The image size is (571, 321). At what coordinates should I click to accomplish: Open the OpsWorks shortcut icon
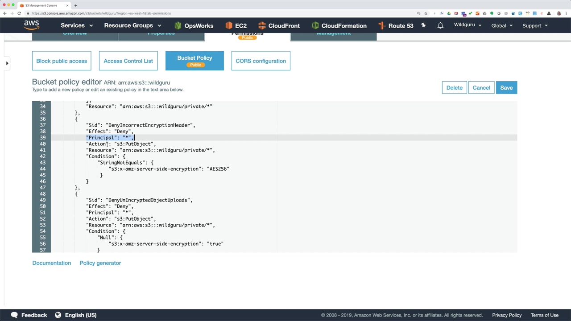[x=178, y=25]
